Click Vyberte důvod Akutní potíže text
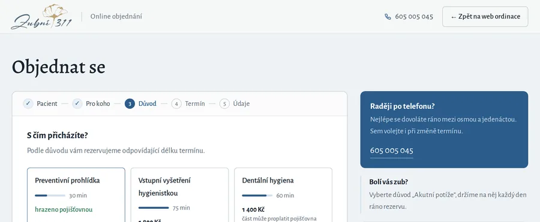The image size is (540, 222). click(448, 200)
